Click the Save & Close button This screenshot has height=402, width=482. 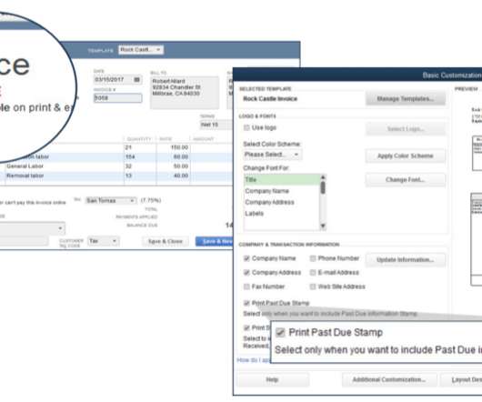[x=166, y=241]
